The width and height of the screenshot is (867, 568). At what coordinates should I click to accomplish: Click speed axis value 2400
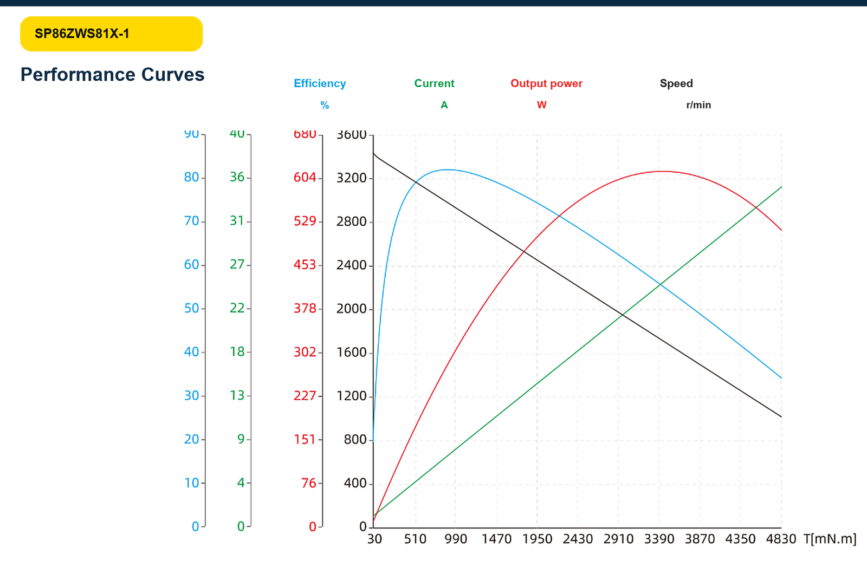[352, 265]
